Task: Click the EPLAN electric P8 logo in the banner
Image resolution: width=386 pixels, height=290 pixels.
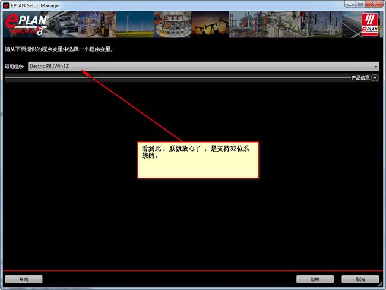Action: click(x=26, y=24)
